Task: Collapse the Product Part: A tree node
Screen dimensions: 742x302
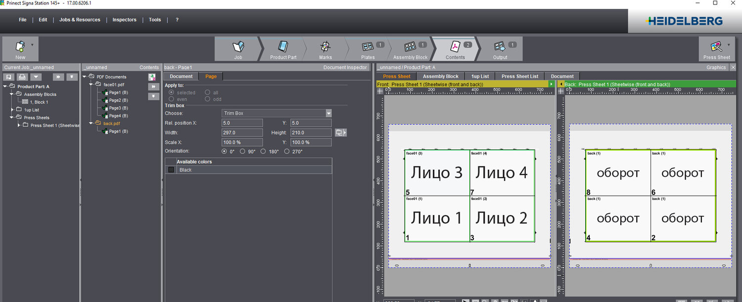Action: 5,86
